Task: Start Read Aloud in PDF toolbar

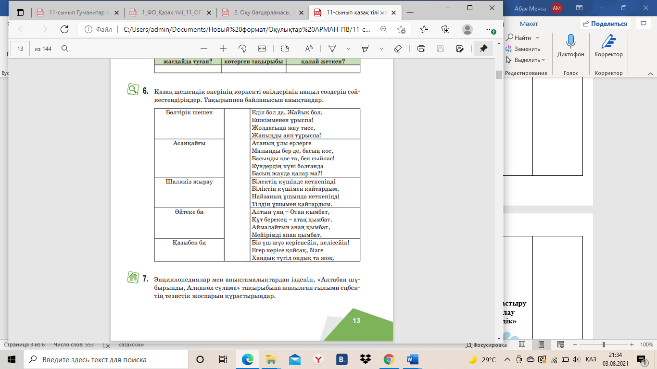Action: tap(309, 49)
